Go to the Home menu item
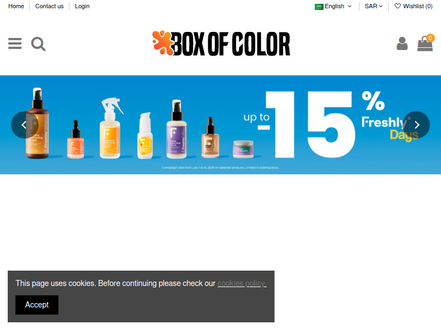This screenshot has width=441, height=330. coord(16,6)
